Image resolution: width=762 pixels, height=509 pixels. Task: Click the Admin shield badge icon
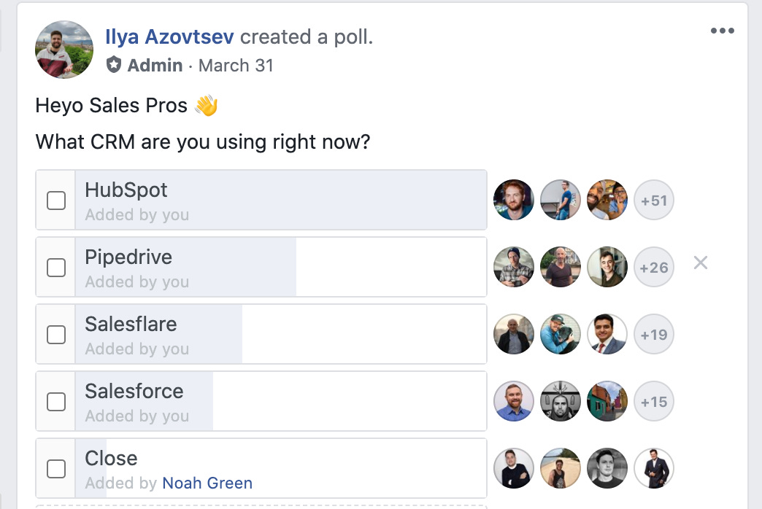(114, 65)
